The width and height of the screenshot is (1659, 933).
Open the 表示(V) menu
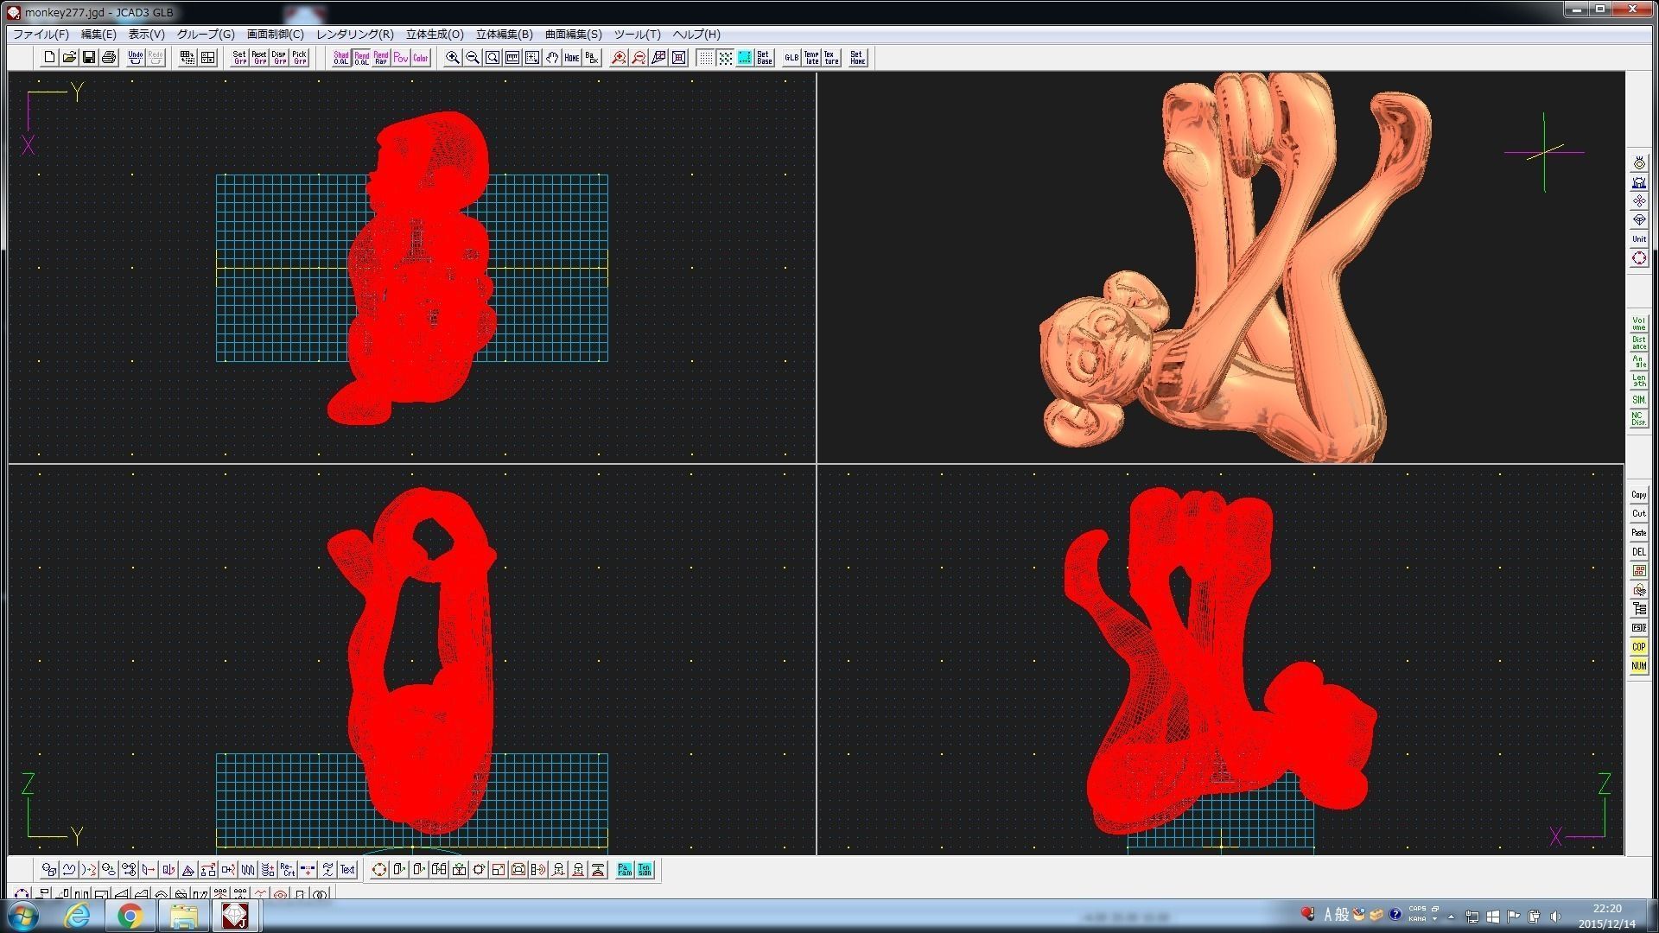(146, 35)
